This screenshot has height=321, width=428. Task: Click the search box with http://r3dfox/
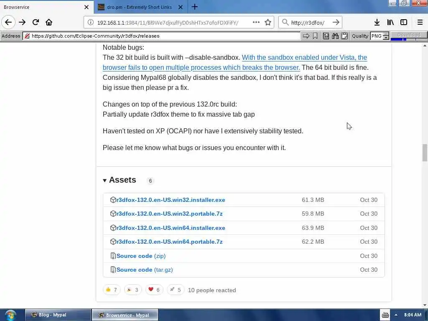[310, 23]
